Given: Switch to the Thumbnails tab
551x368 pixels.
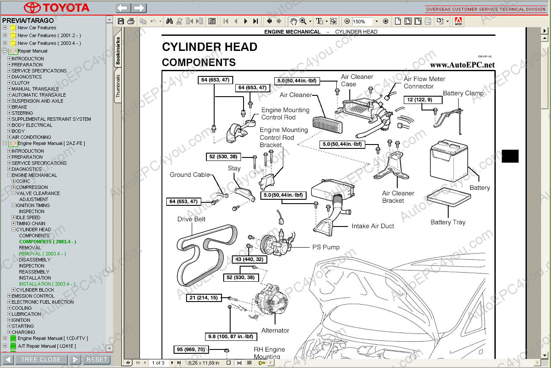Looking at the screenshot, I should (x=118, y=86).
